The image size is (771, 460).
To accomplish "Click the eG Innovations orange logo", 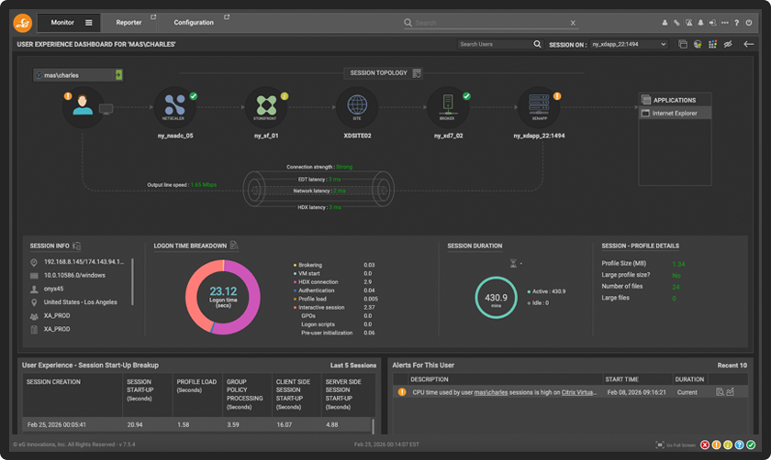I will [x=23, y=23].
